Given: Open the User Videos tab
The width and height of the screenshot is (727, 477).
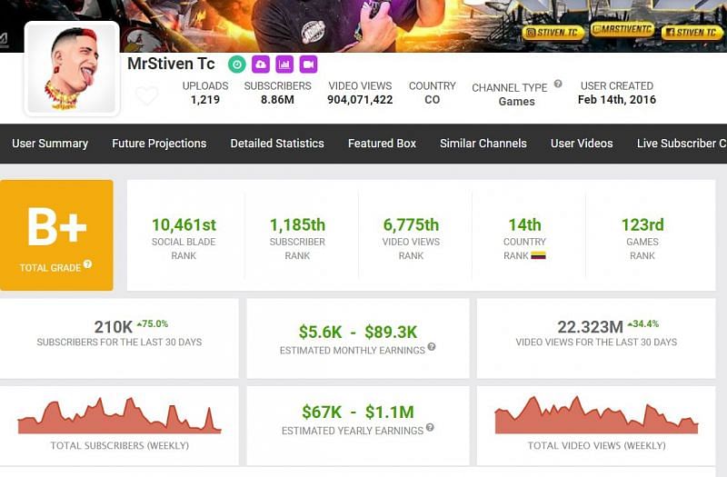Looking at the screenshot, I should [582, 144].
